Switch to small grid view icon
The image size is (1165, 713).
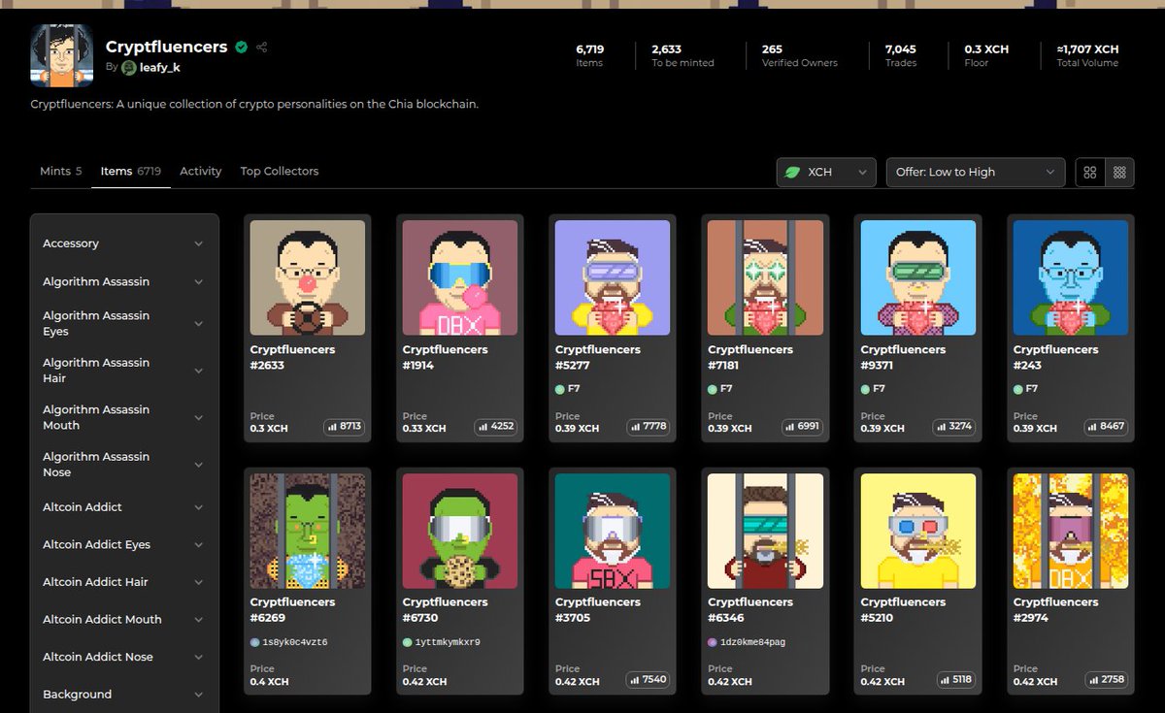[1119, 172]
